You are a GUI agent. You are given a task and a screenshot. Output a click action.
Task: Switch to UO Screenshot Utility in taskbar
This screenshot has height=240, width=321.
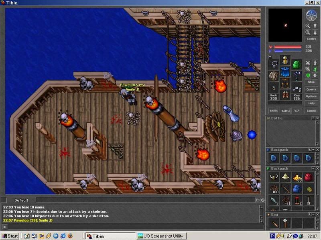162,236
